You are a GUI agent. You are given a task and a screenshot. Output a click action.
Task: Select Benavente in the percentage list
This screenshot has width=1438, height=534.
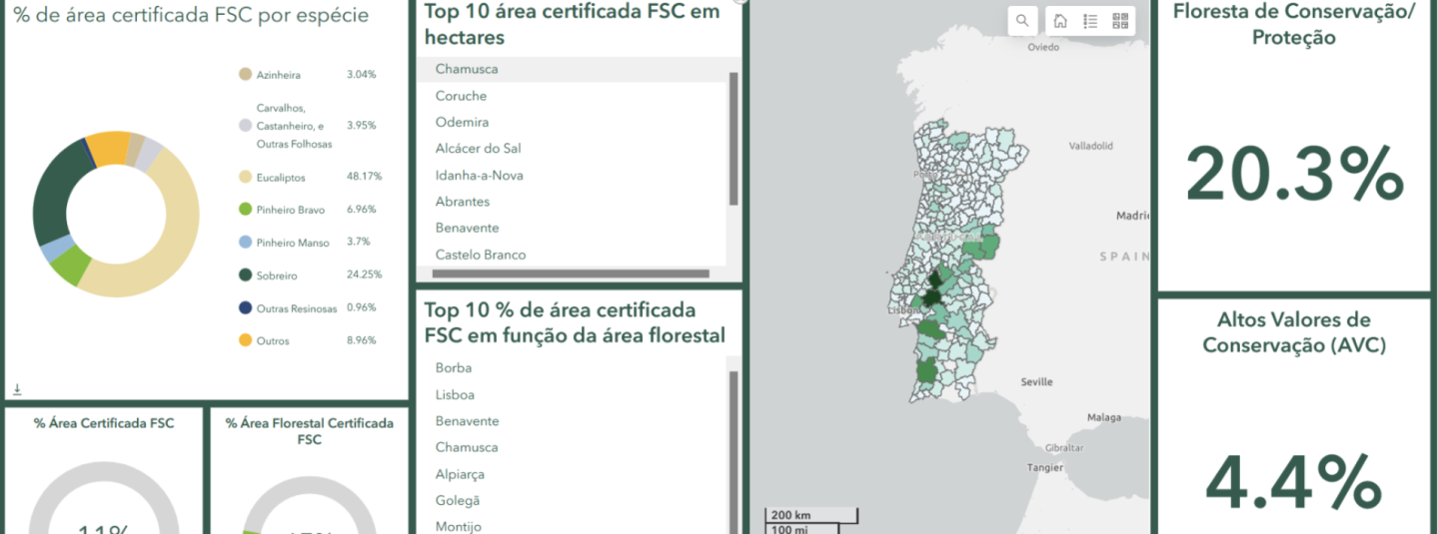pyautogui.click(x=573, y=421)
